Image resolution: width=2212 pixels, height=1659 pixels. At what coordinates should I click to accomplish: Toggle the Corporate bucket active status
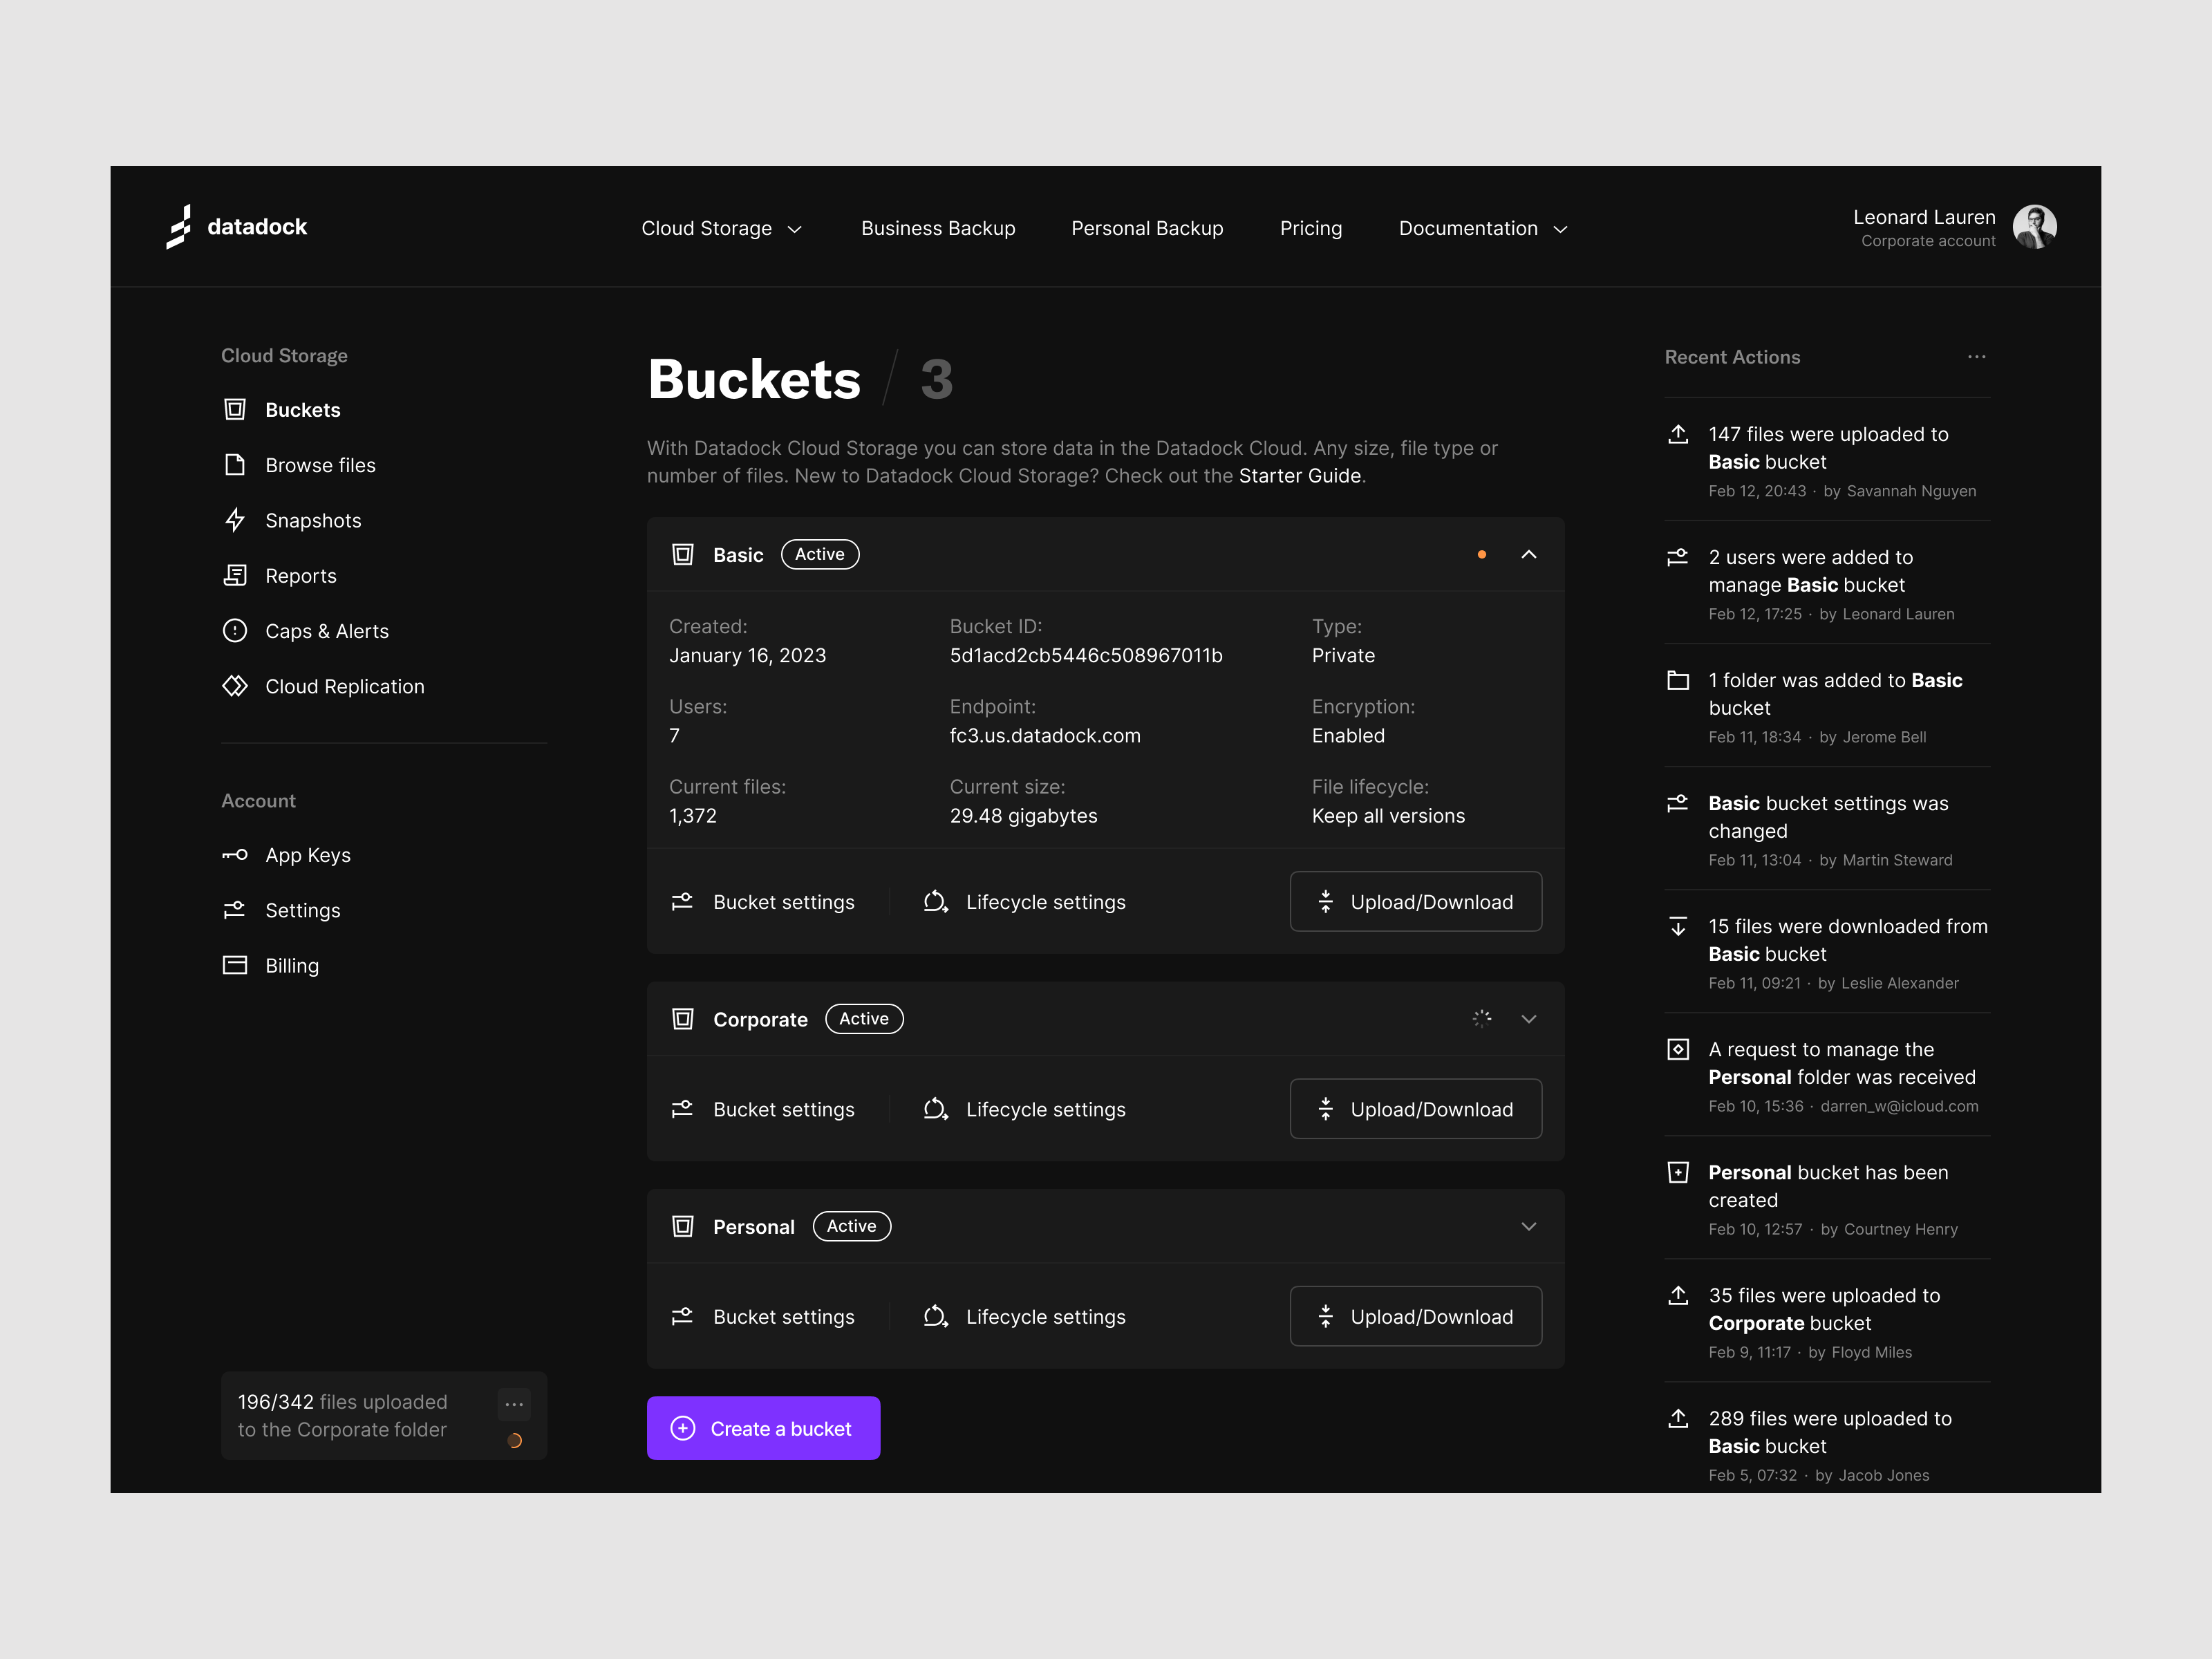pos(864,1018)
